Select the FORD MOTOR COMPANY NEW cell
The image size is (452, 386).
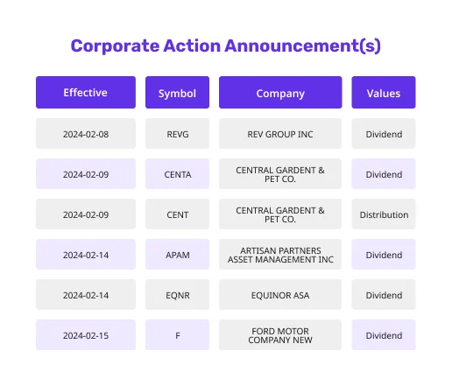pos(280,335)
